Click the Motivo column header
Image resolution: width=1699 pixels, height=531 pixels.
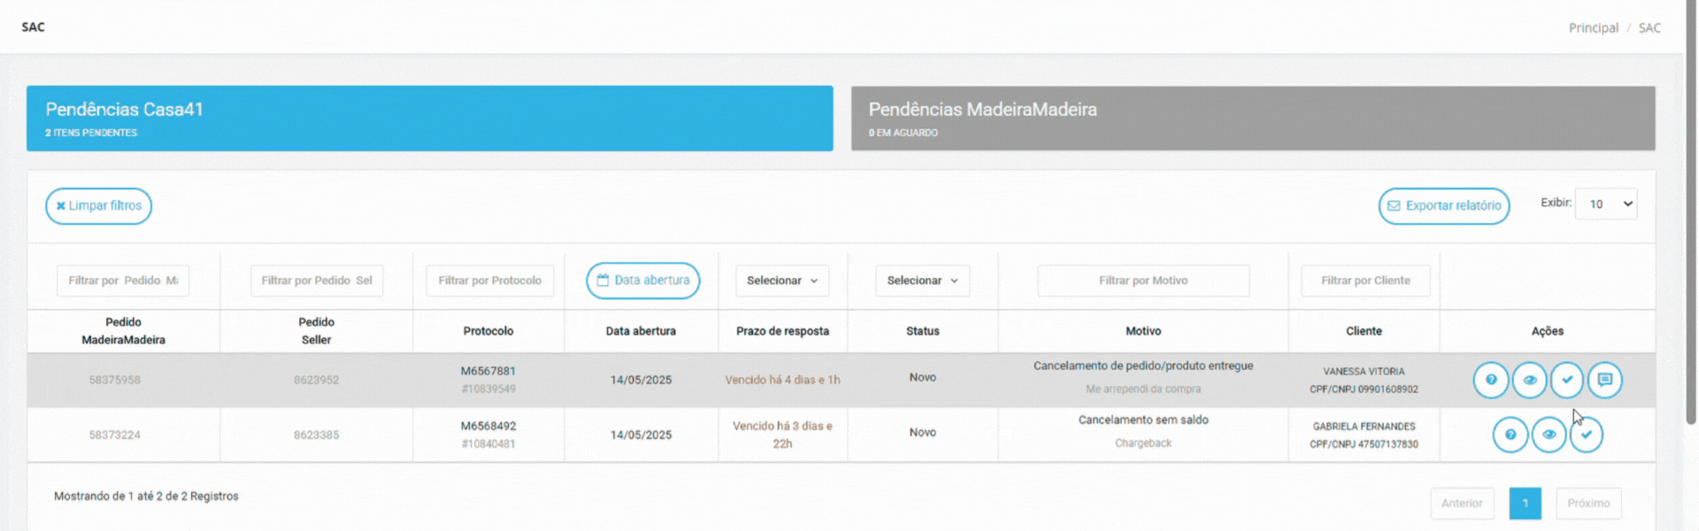click(x=1143, y=331)
